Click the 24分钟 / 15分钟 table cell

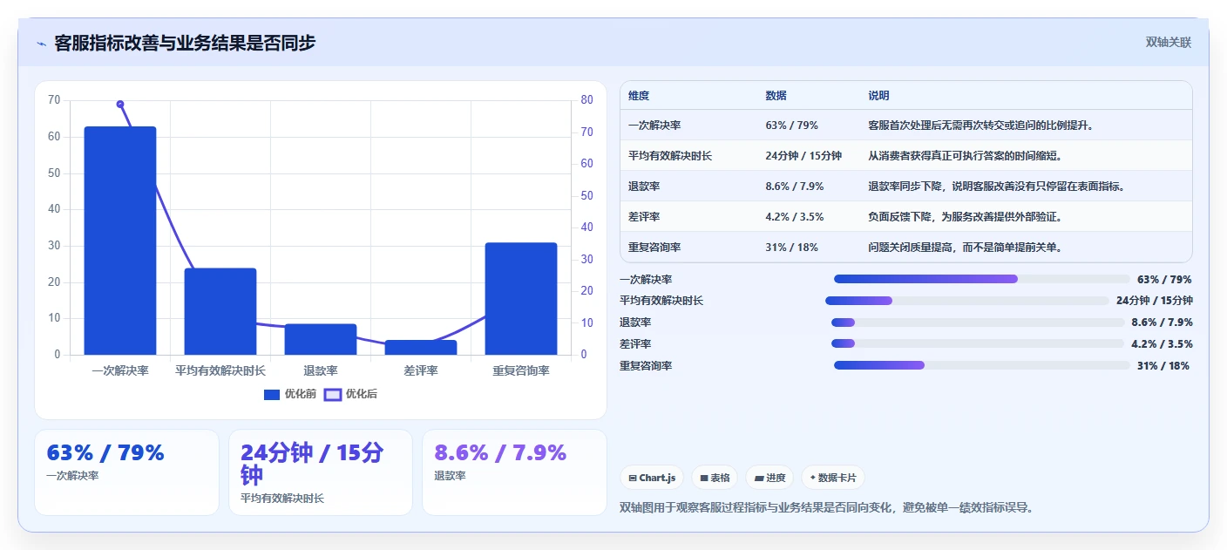click(x=803, y=156)
